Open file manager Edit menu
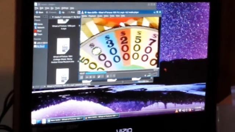This screenshot has width=235, height=132. tap(41, 8)
